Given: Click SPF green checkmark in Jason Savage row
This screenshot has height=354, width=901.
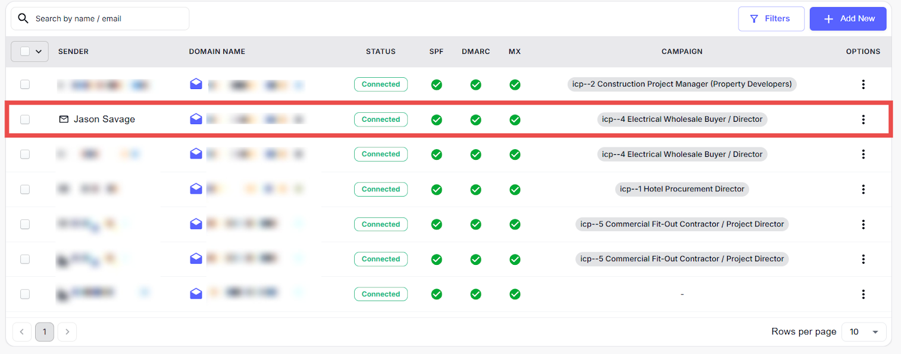Looking at the screenshot, I should [436, 119].
